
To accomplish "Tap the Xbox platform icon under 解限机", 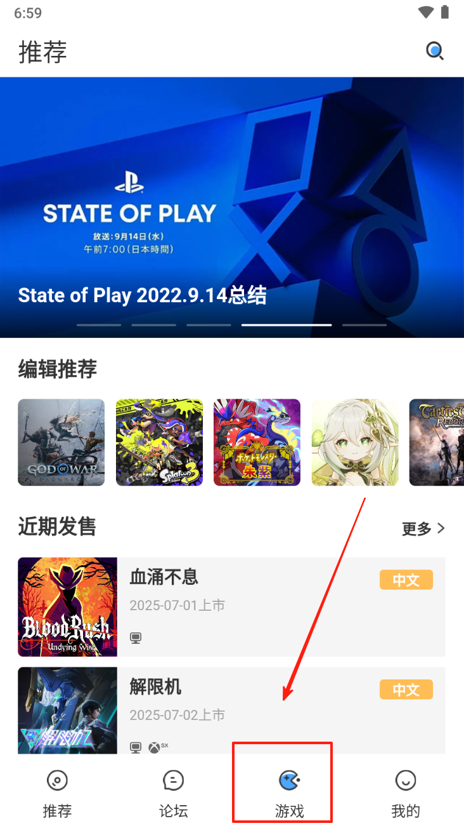I will [154, 747].
